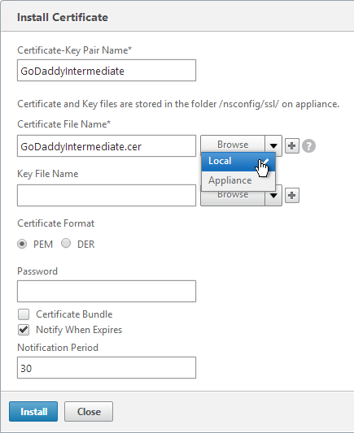Expand the certificate file Browse dropdown arrow

(x=273, y=145)
